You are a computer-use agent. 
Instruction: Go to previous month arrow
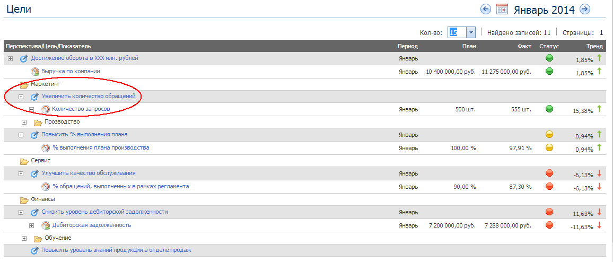(x=485, y=9)
